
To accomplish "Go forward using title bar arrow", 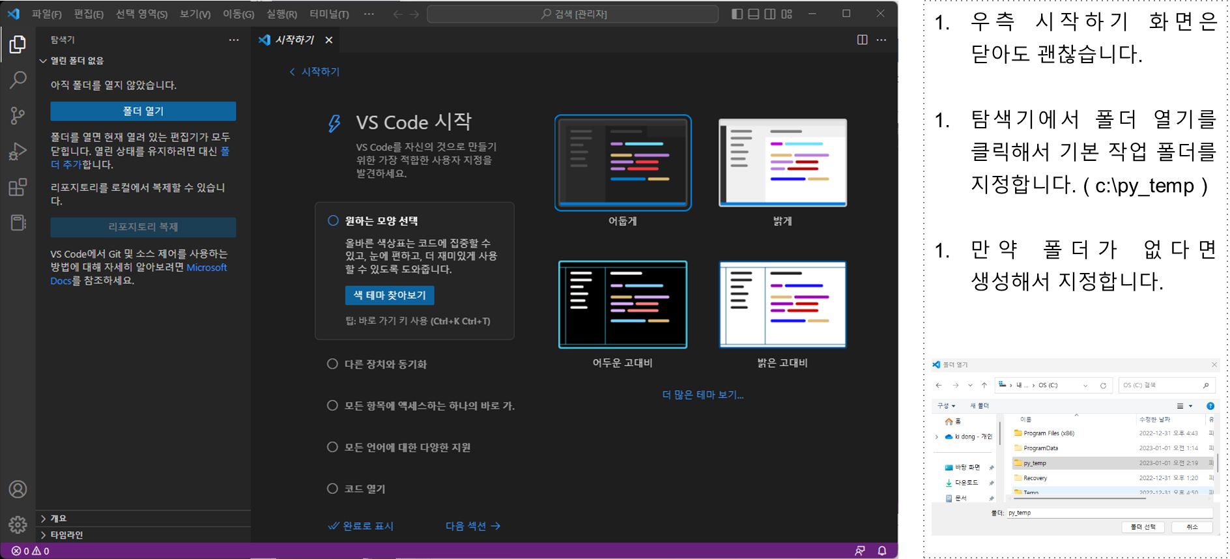I will (x=414, y=14).
